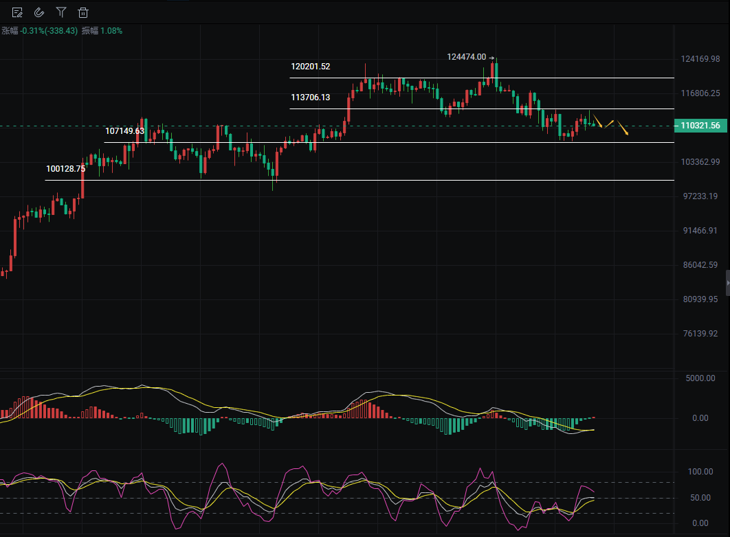Click the 91466.91 price axis value
This screenshot has width=730, height=537.
pyautogui.click(x=700, y=231)
